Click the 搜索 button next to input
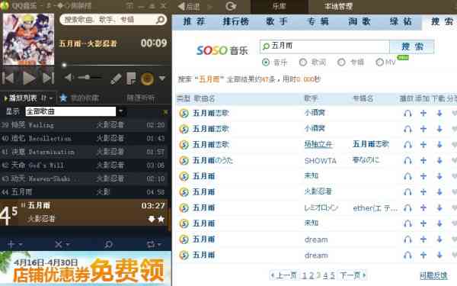 (412, 47)
